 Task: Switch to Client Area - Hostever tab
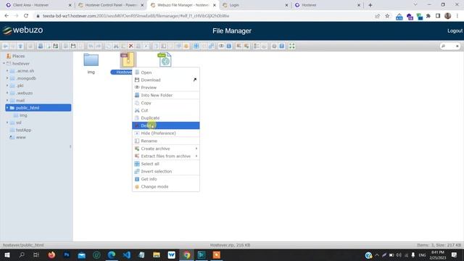(x=38, y=5)
